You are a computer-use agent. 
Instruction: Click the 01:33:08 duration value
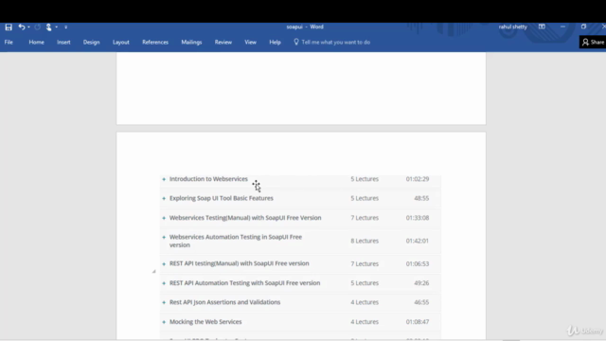click(418, 218)
